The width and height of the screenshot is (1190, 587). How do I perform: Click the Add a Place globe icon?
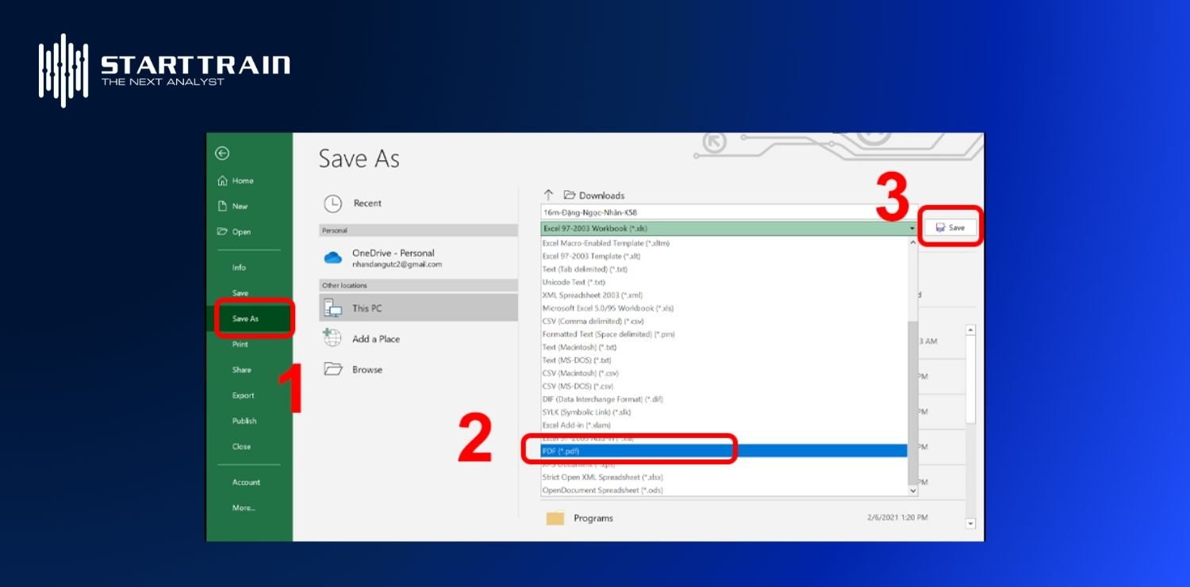coord(332,338)
